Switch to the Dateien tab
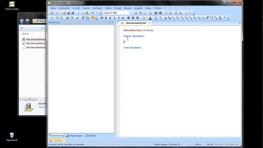 point(90,136)
